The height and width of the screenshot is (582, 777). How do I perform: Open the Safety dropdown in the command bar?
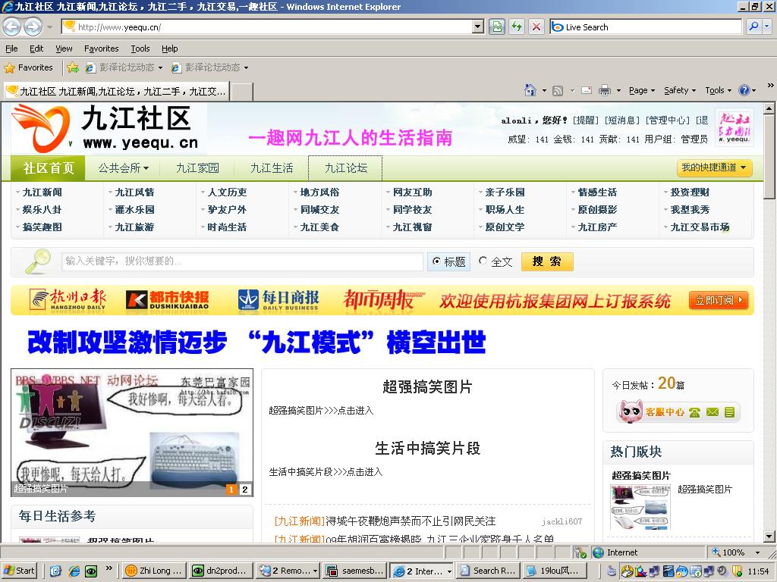click(x=679, y=90)
